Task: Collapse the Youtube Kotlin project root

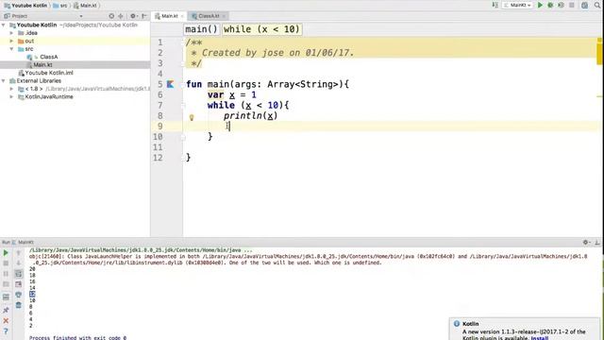Action: [4, 25]
